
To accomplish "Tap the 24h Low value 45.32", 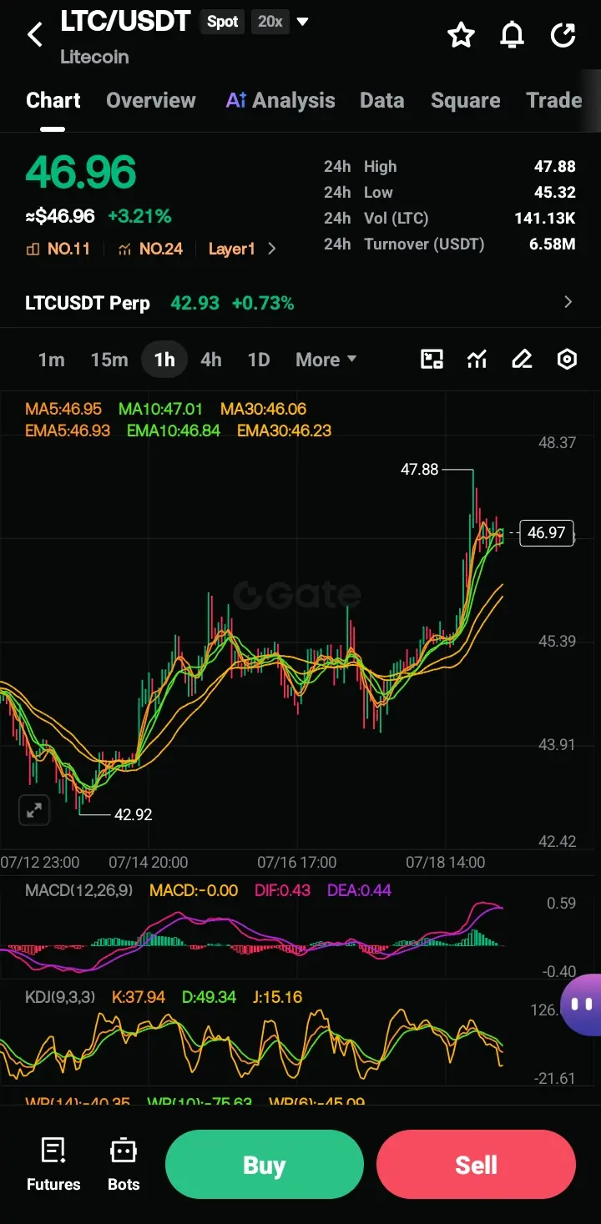I will [x=555, y=193].
